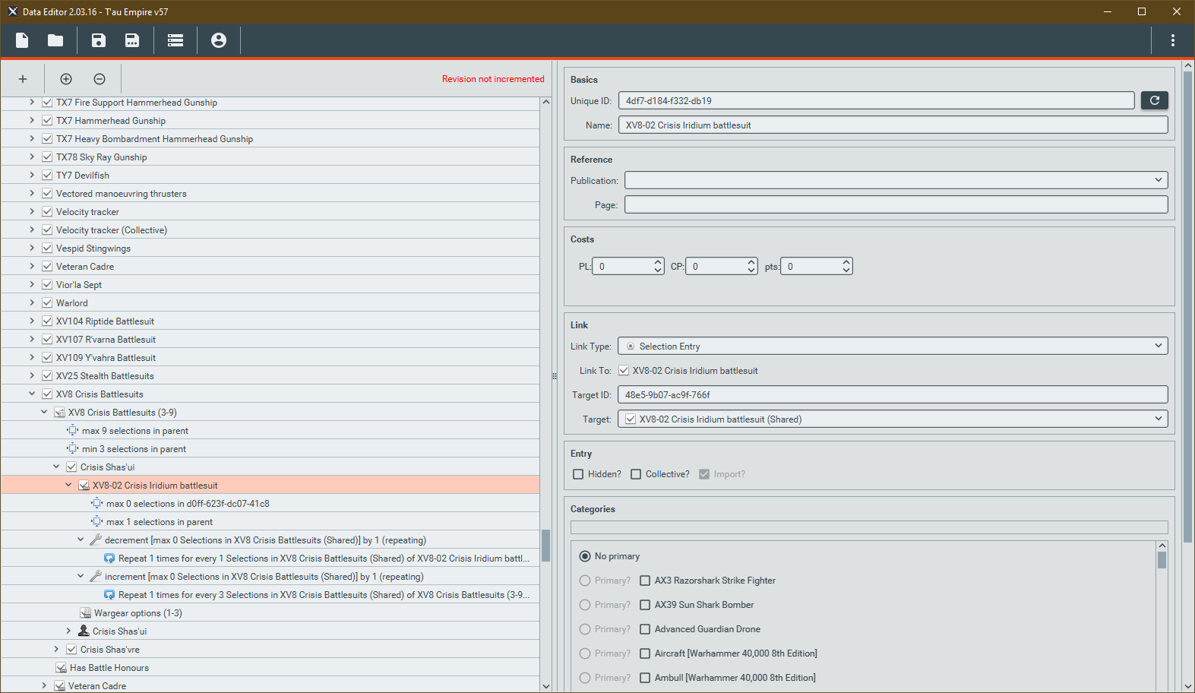Expand the Crisis Shas'vre node

[56, 649]
